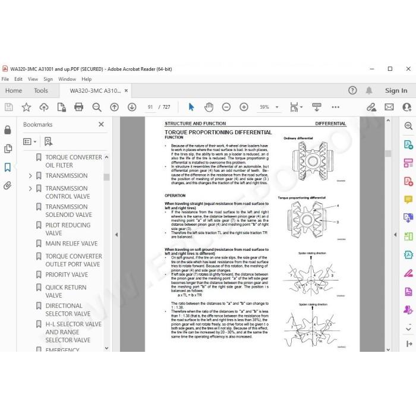Open the View menu
Image resolution: width=416 pixels, height=416 pixels.
33,79
